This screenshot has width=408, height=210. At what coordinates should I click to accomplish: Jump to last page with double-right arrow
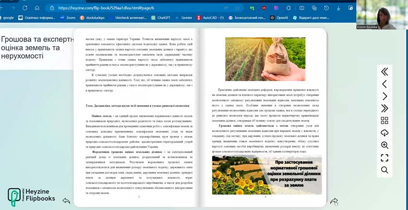point(384,108)
